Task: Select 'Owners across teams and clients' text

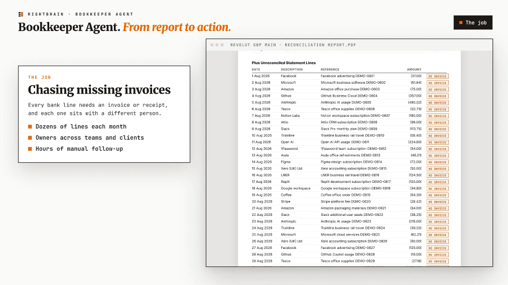Action: point(90,138)
